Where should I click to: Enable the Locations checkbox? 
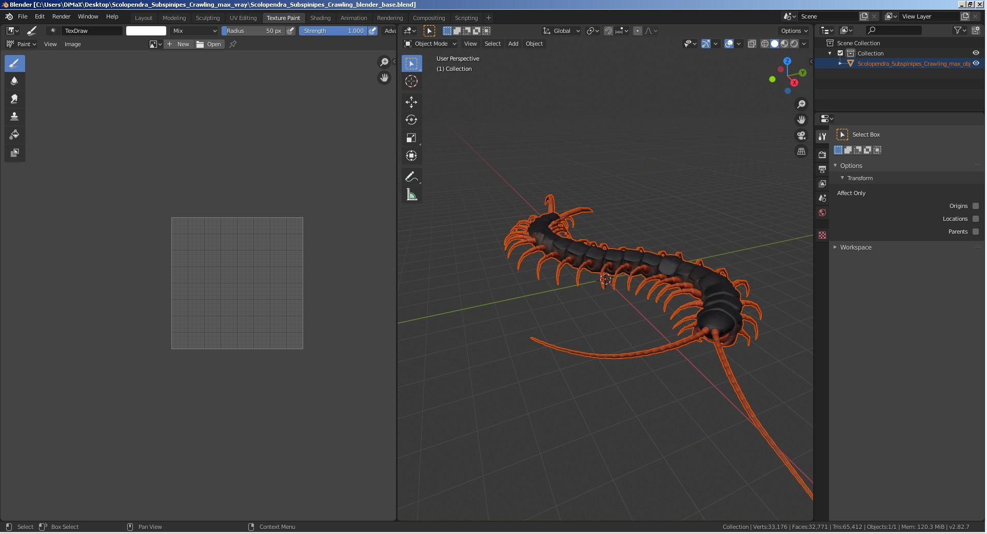point(976,219)
